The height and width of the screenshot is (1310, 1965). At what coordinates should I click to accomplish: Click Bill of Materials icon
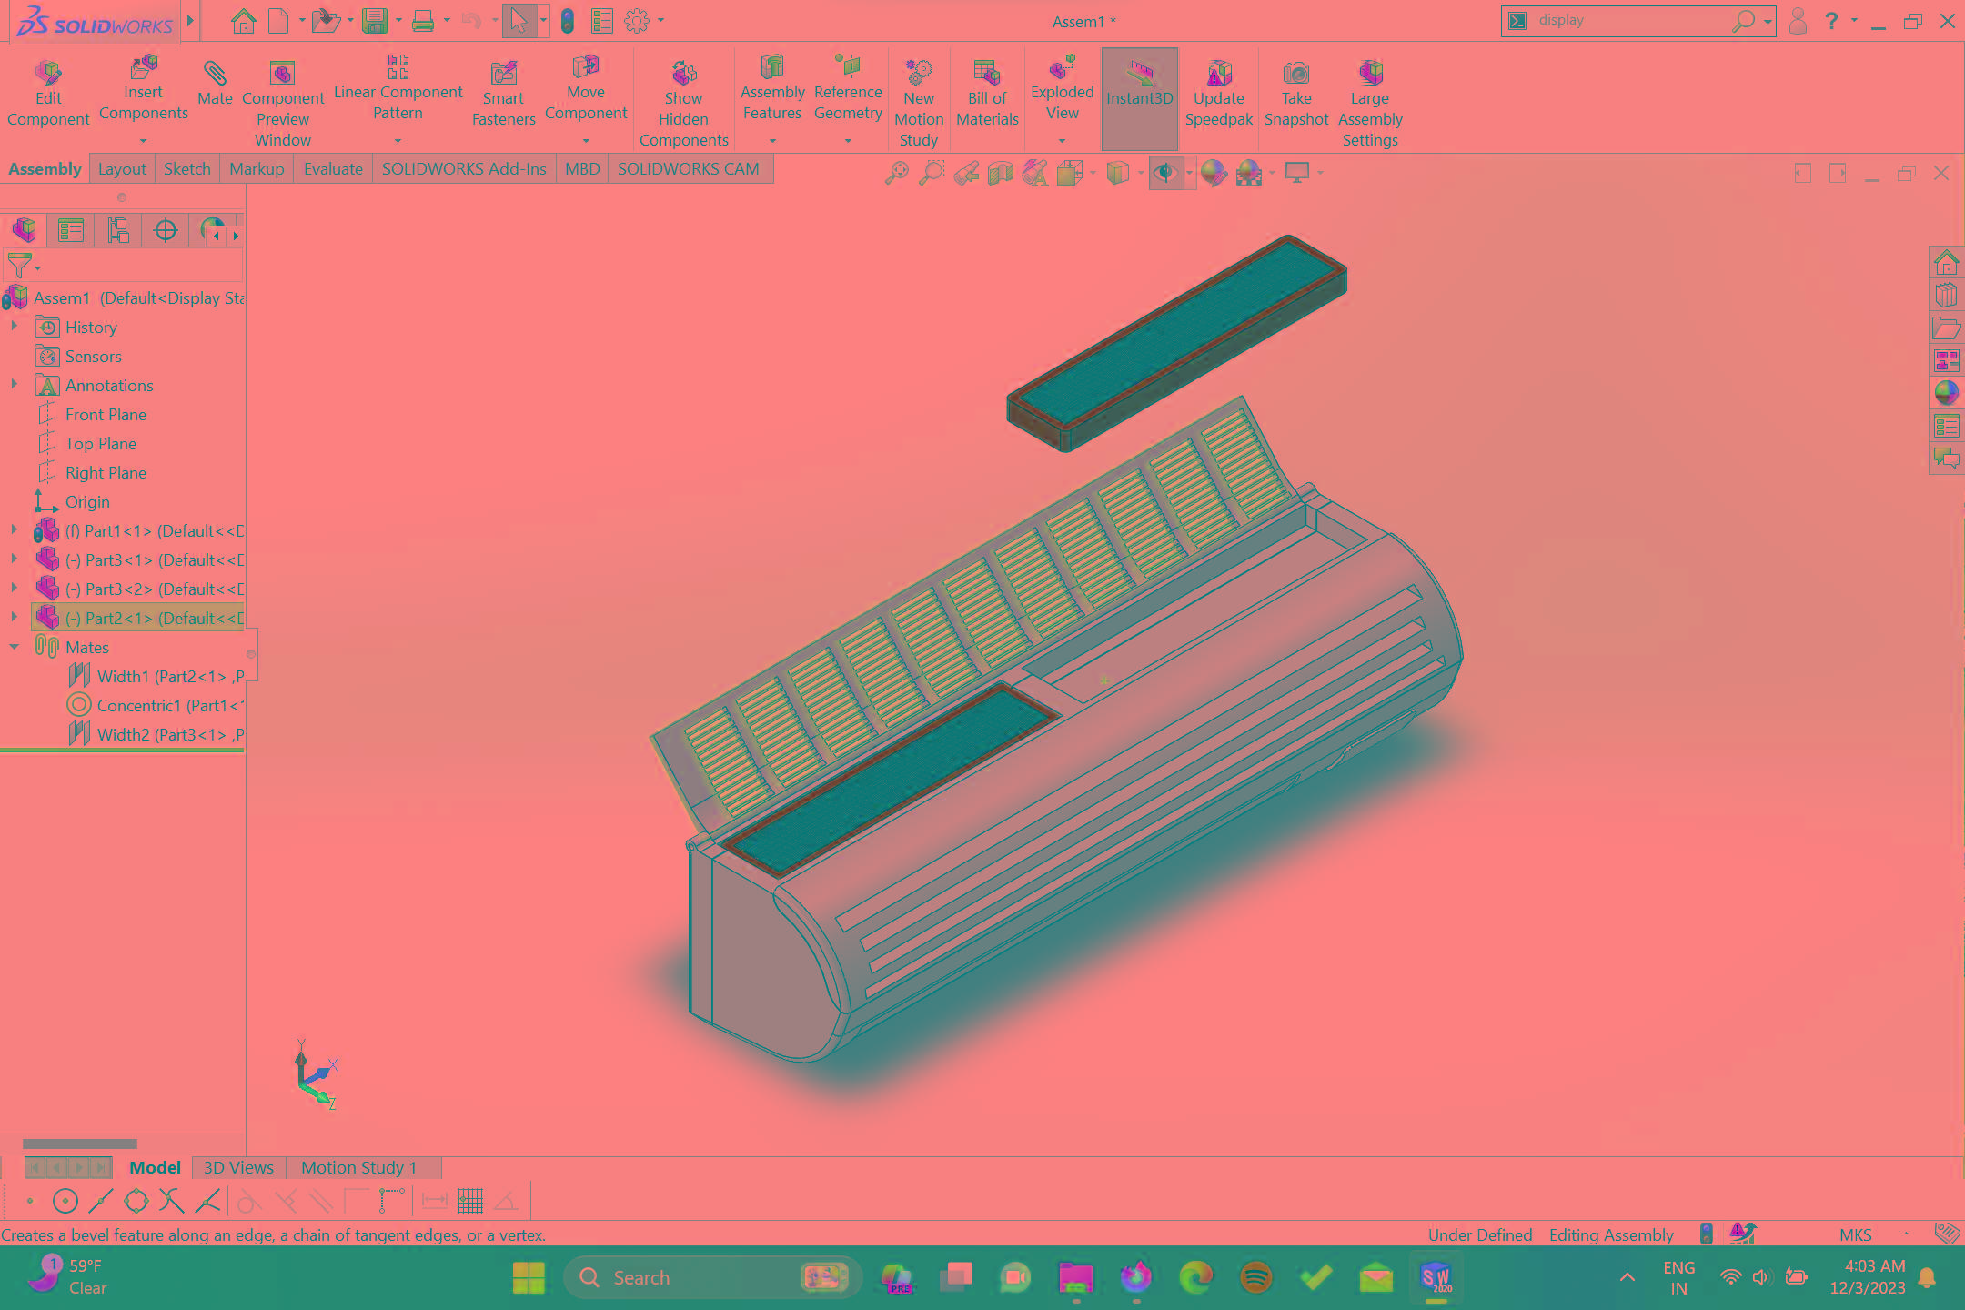pos(987,73)
